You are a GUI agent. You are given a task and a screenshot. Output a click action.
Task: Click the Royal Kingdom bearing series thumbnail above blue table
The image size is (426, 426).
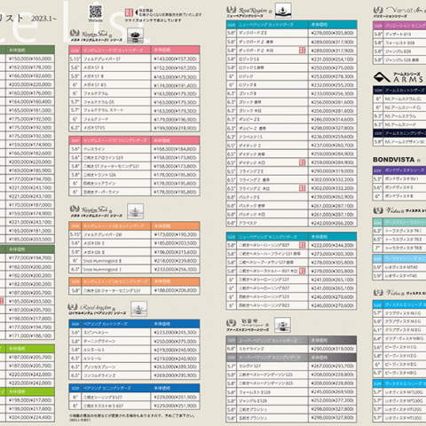tap(138, 309)
